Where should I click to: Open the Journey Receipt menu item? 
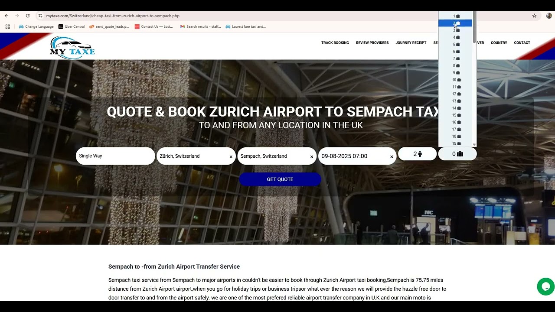coord(411,43)
